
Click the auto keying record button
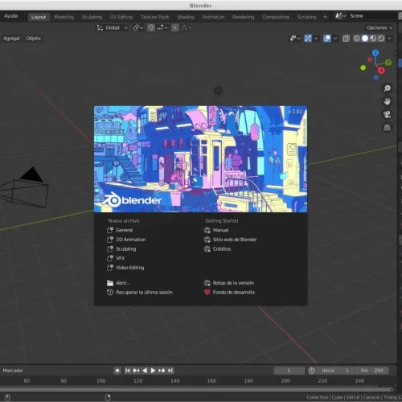117,371
